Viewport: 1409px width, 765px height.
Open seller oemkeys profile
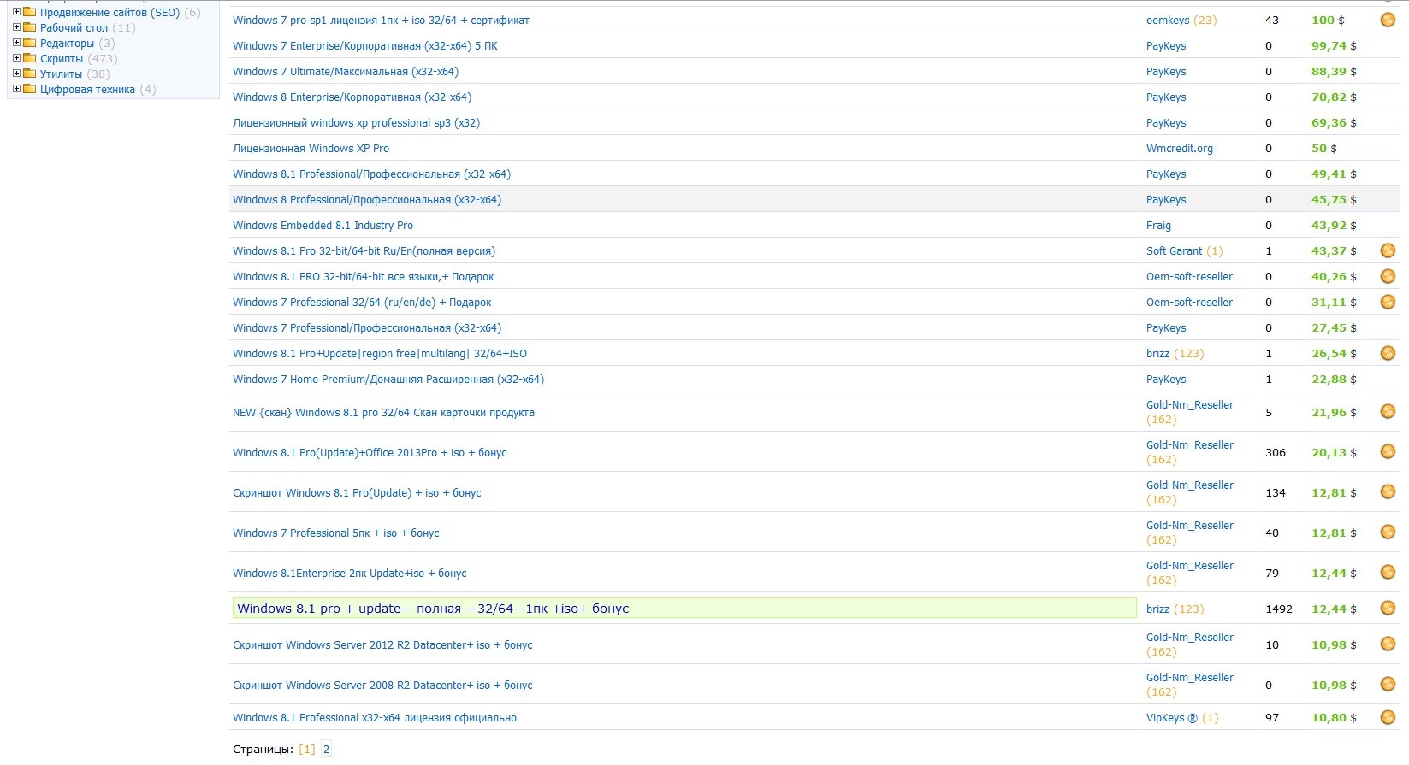[x=1168, y=20]
